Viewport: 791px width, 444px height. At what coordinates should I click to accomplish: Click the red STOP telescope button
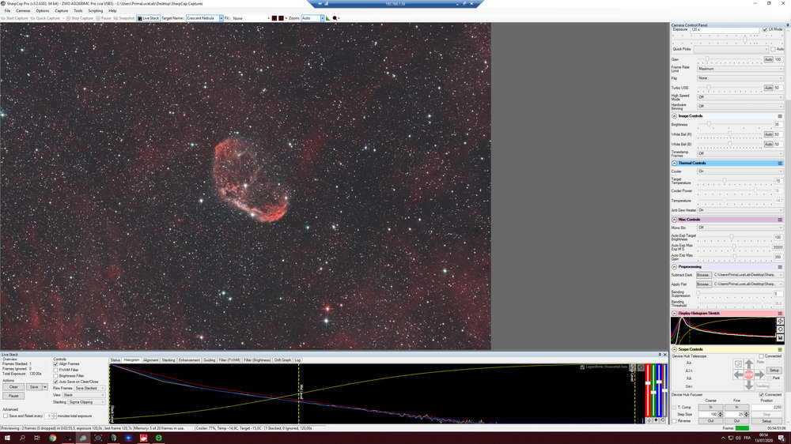[x=748, y=374]
